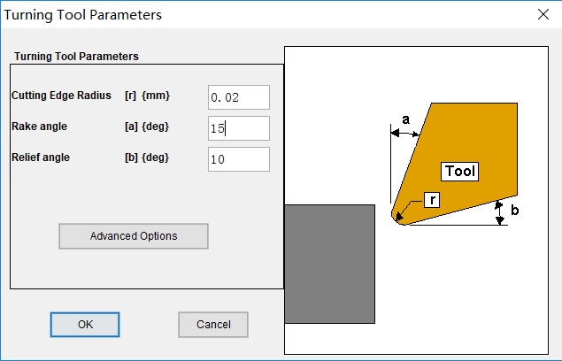
Task: Click the Relief angle label text
Action: click(41, 157)
